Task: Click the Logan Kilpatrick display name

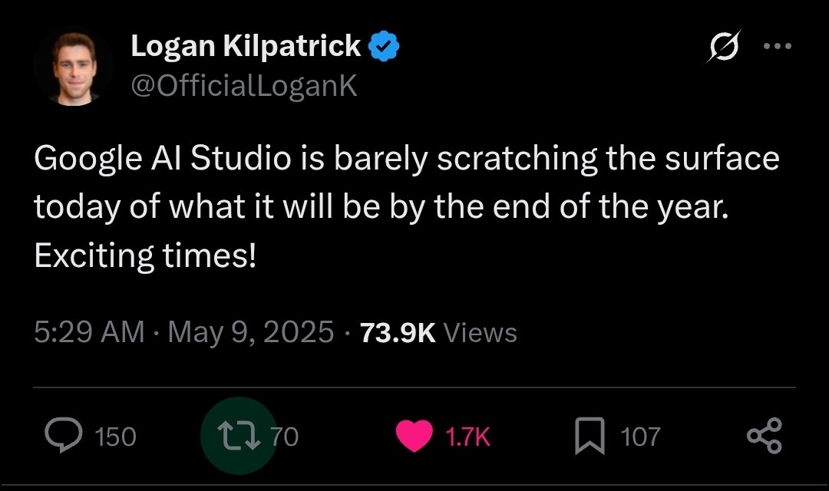Action: coord(246,47)
